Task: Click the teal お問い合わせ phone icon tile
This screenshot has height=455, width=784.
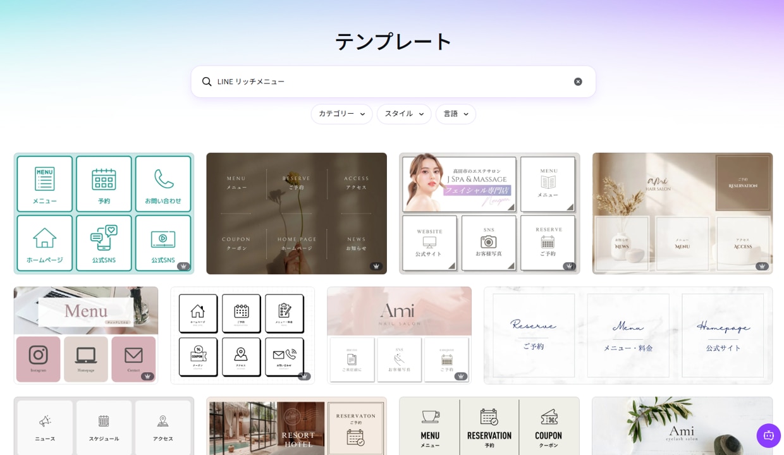Action: 163,184
